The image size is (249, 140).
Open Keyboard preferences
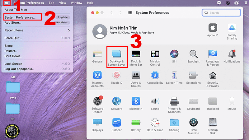193,104
